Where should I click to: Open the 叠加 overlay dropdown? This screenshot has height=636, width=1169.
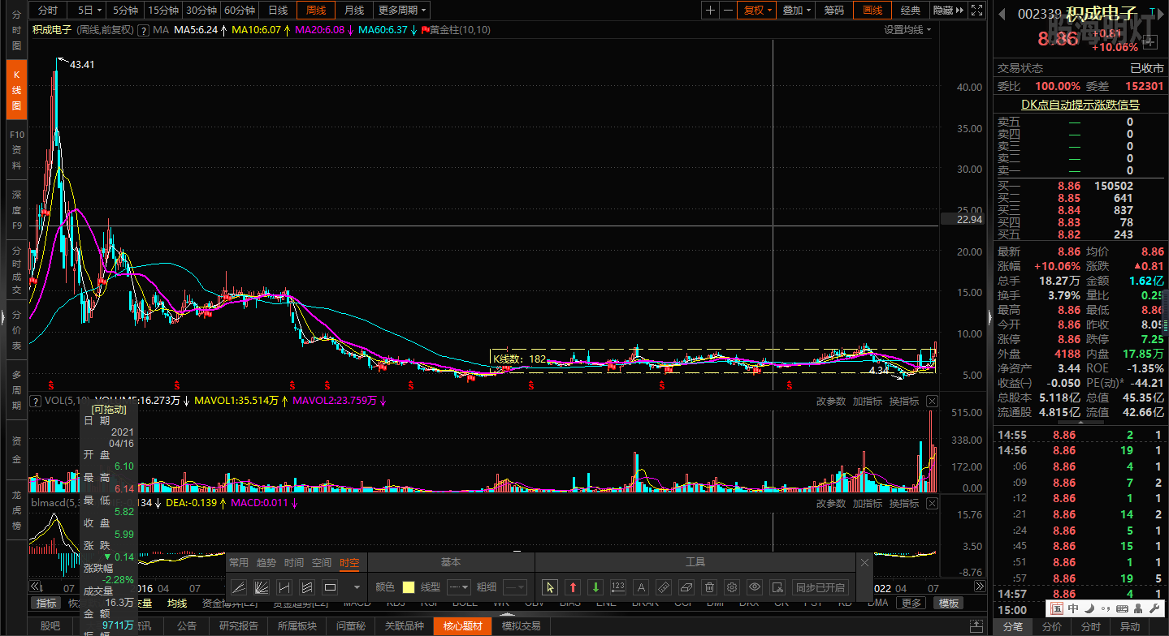(797, 11)
